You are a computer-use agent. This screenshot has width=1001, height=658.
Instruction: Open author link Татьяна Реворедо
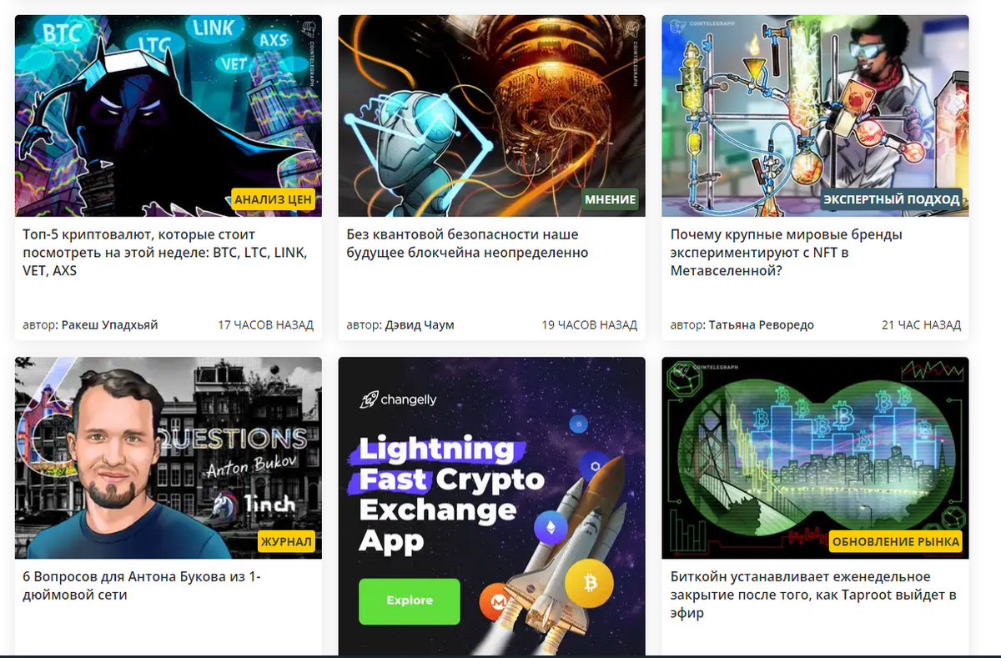pyautogui.click(x=762, y=325)
